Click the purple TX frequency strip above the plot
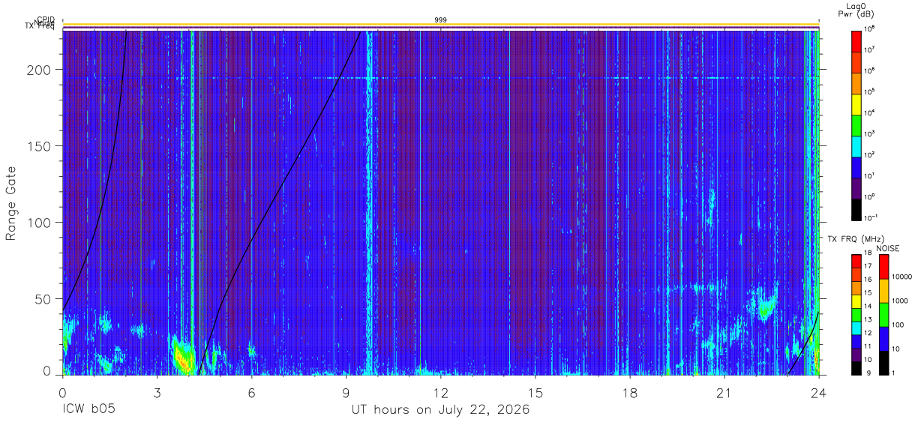The image size is (921, 425). tap(440, 28)
